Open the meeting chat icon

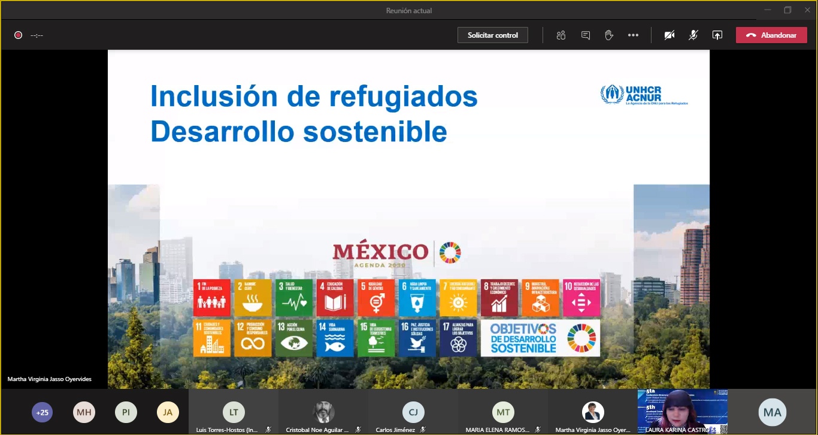click(x=585, y=35)
